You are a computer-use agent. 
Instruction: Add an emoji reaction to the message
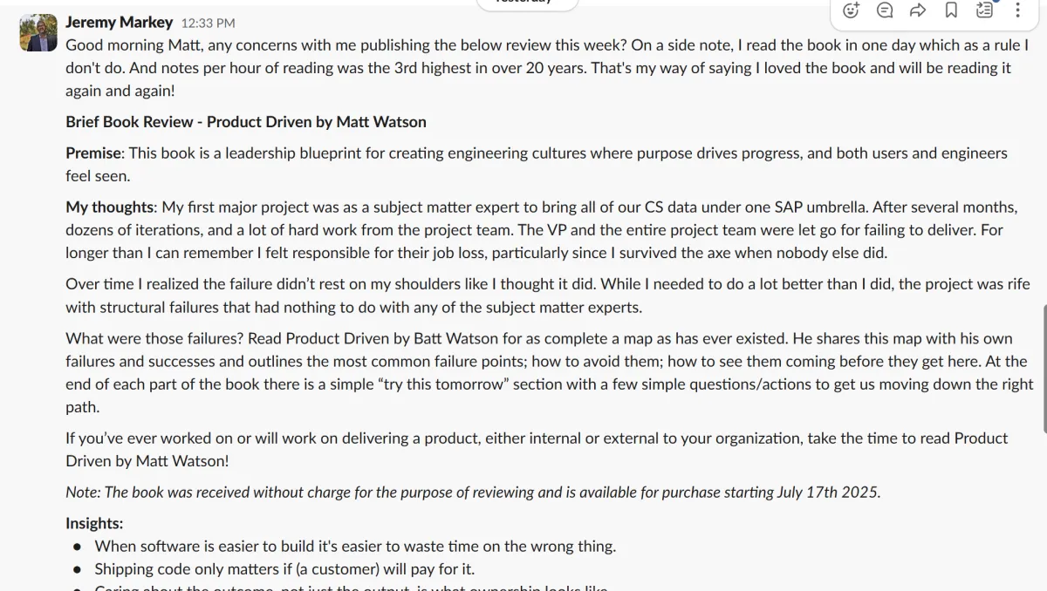852,10
